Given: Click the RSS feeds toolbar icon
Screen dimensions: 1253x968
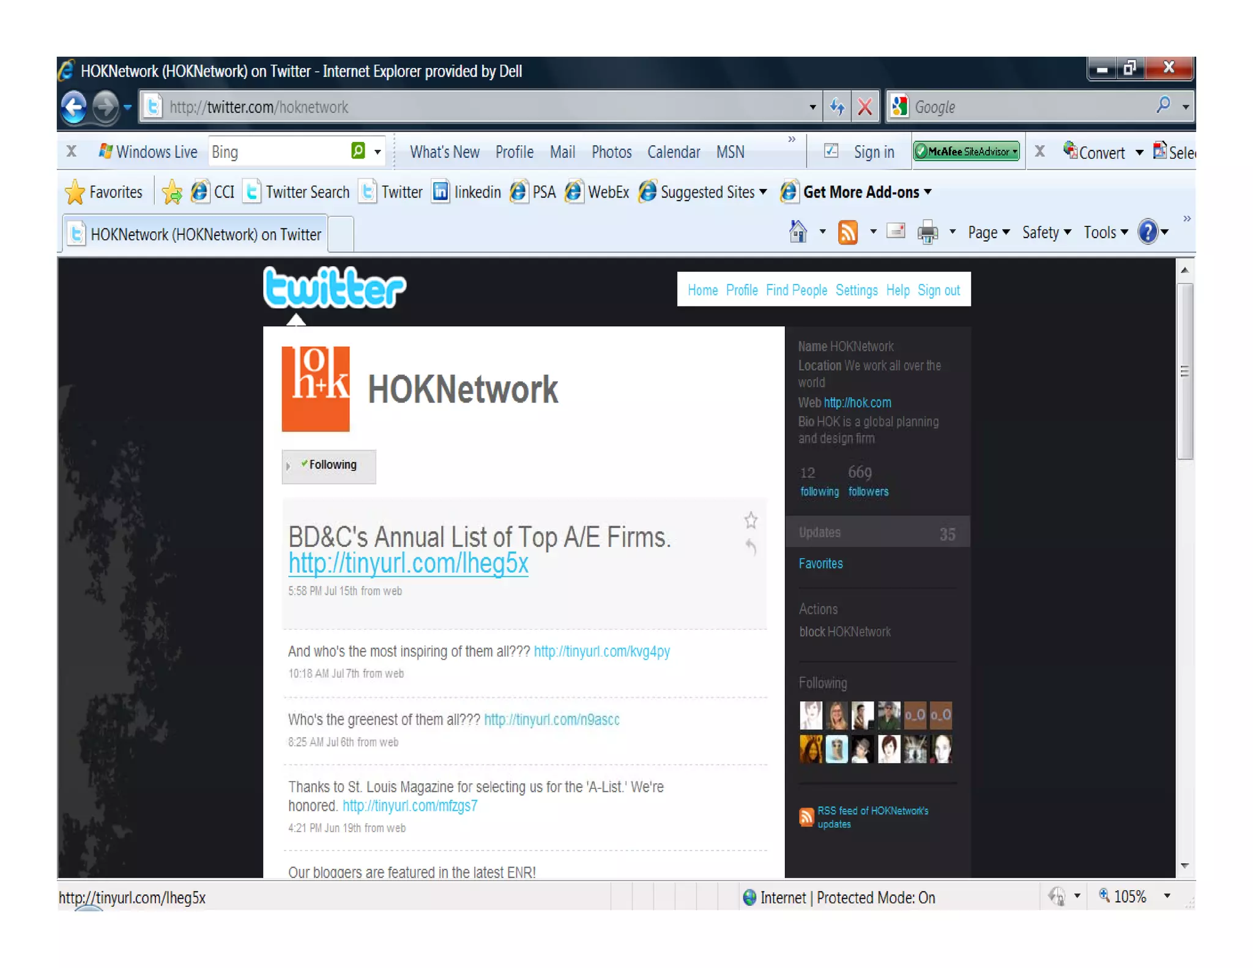Looking at the screenshot, I should tap(847, 233).
